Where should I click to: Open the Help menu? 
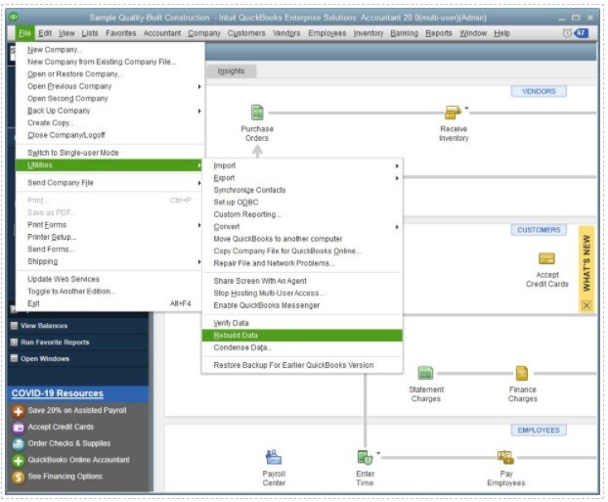click(x=501, y=33)
